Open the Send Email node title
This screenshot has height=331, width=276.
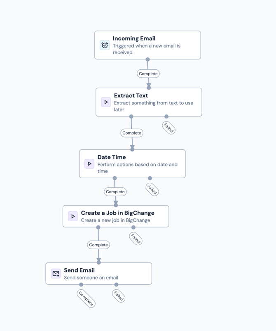[x=79, y=270]
